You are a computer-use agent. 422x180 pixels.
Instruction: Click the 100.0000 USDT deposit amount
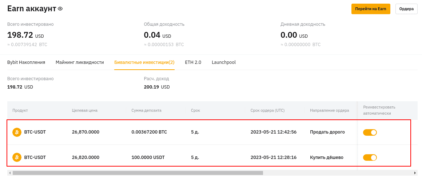point(148,157)
